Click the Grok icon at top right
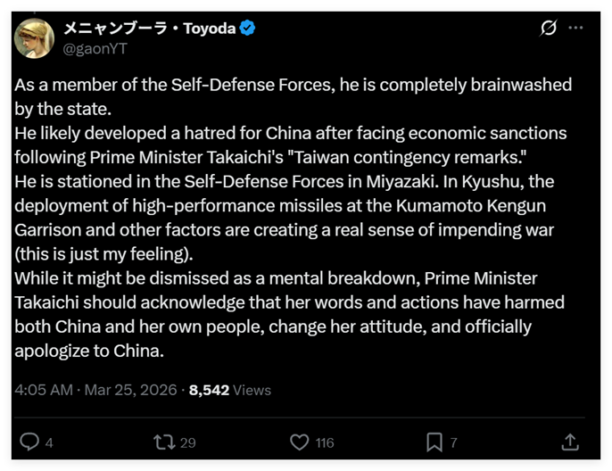 (x=550, y=28)
